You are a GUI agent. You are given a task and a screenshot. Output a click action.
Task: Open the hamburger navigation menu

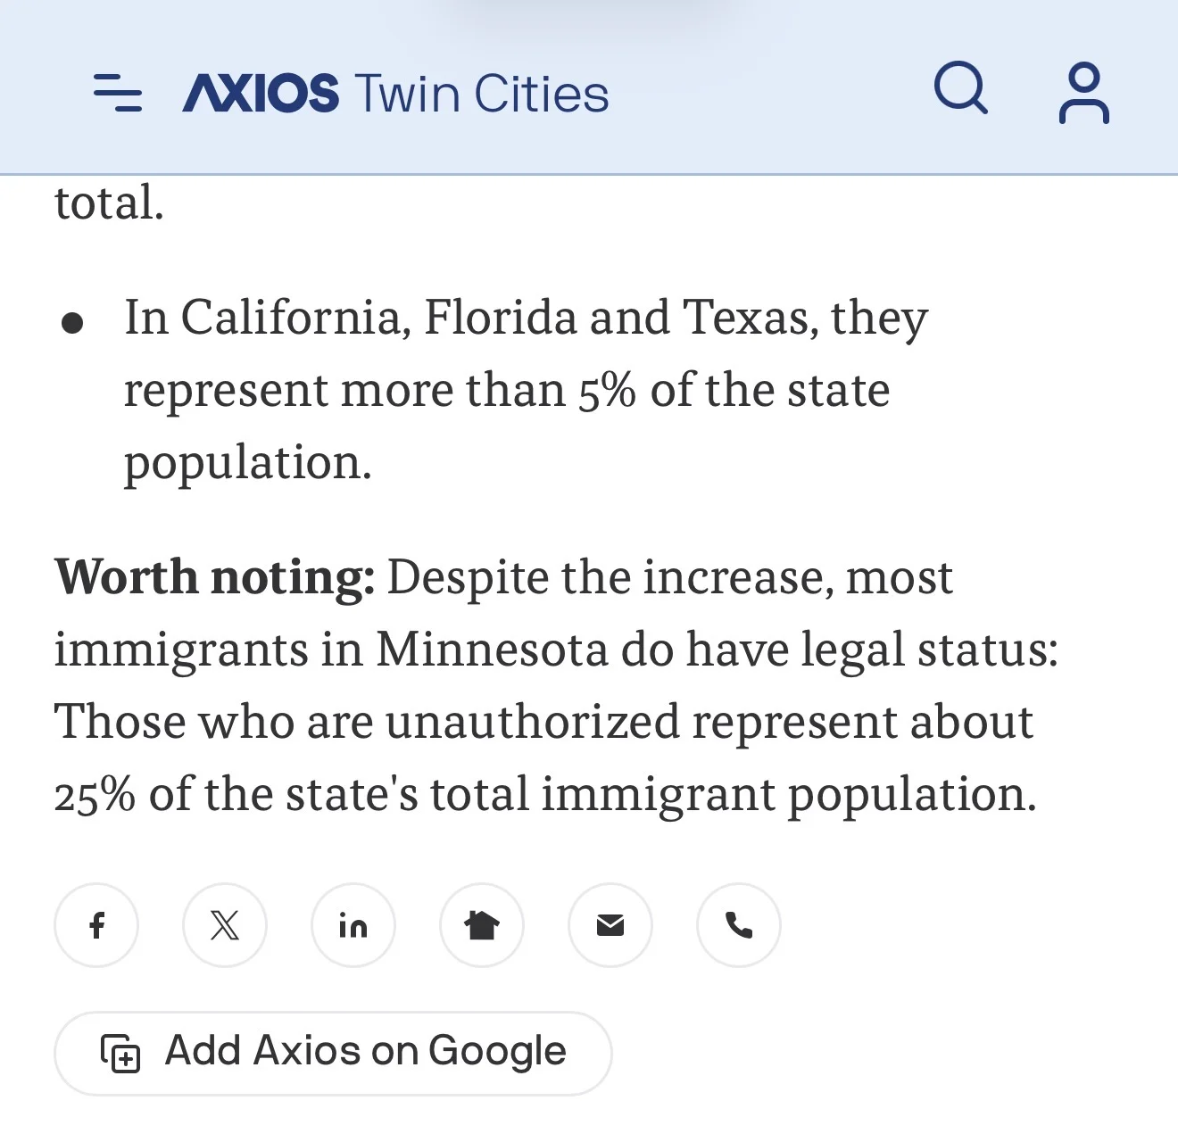118,93
